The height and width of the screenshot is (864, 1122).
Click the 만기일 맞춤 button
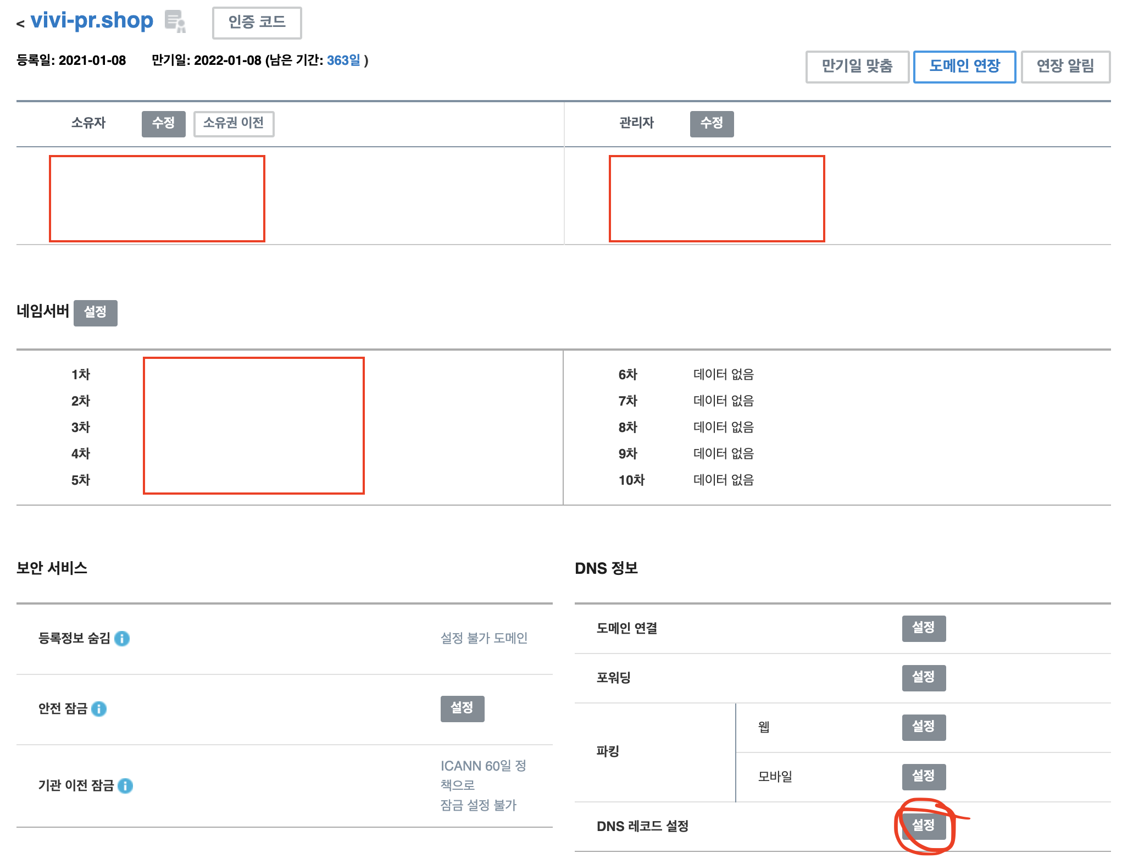[857, 67]
